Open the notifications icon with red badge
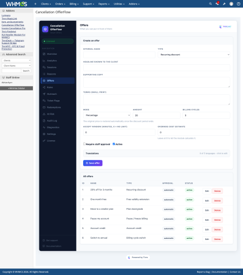Viewport: 243px width, 275px height. point(217,3)
